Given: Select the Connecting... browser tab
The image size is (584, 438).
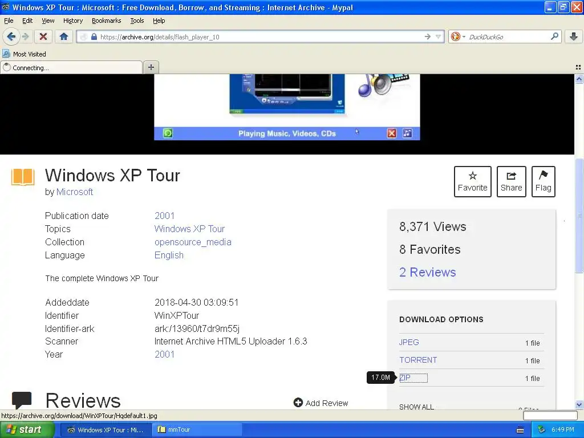Looking at the screenshot, I should coord(71,67).
